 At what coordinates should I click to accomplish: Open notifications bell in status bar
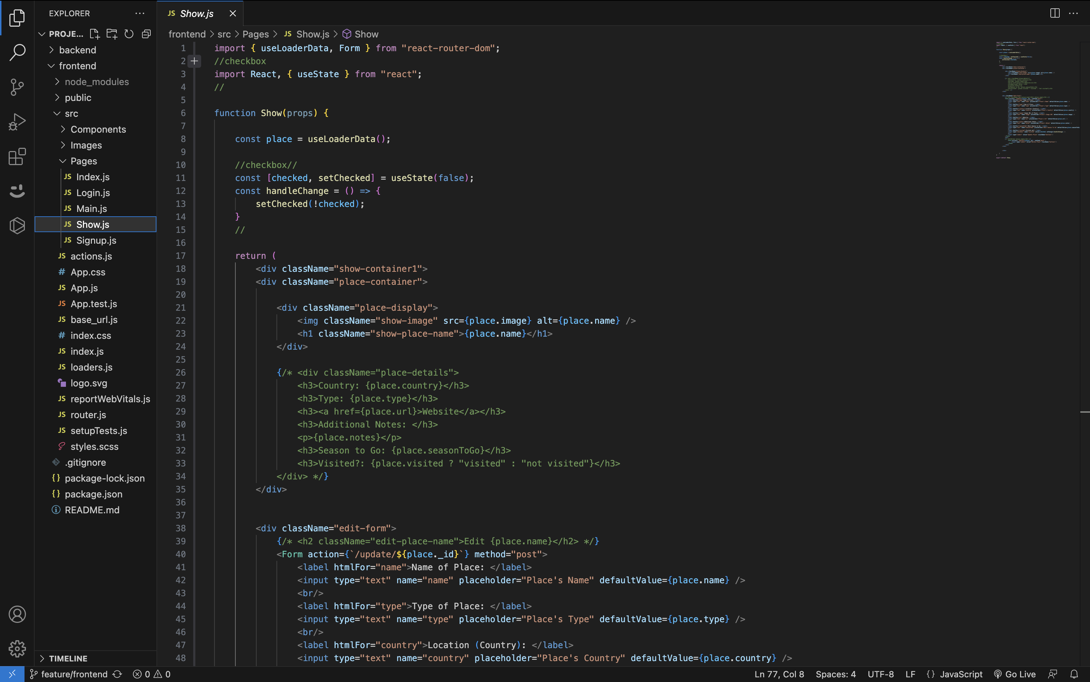click(1074, 674)
